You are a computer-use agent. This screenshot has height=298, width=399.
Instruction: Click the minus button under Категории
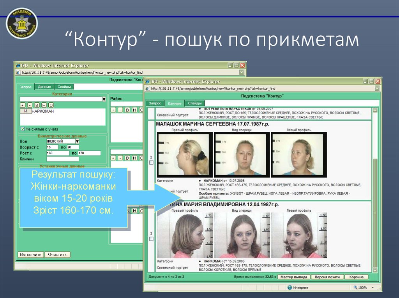coord(30,105)
